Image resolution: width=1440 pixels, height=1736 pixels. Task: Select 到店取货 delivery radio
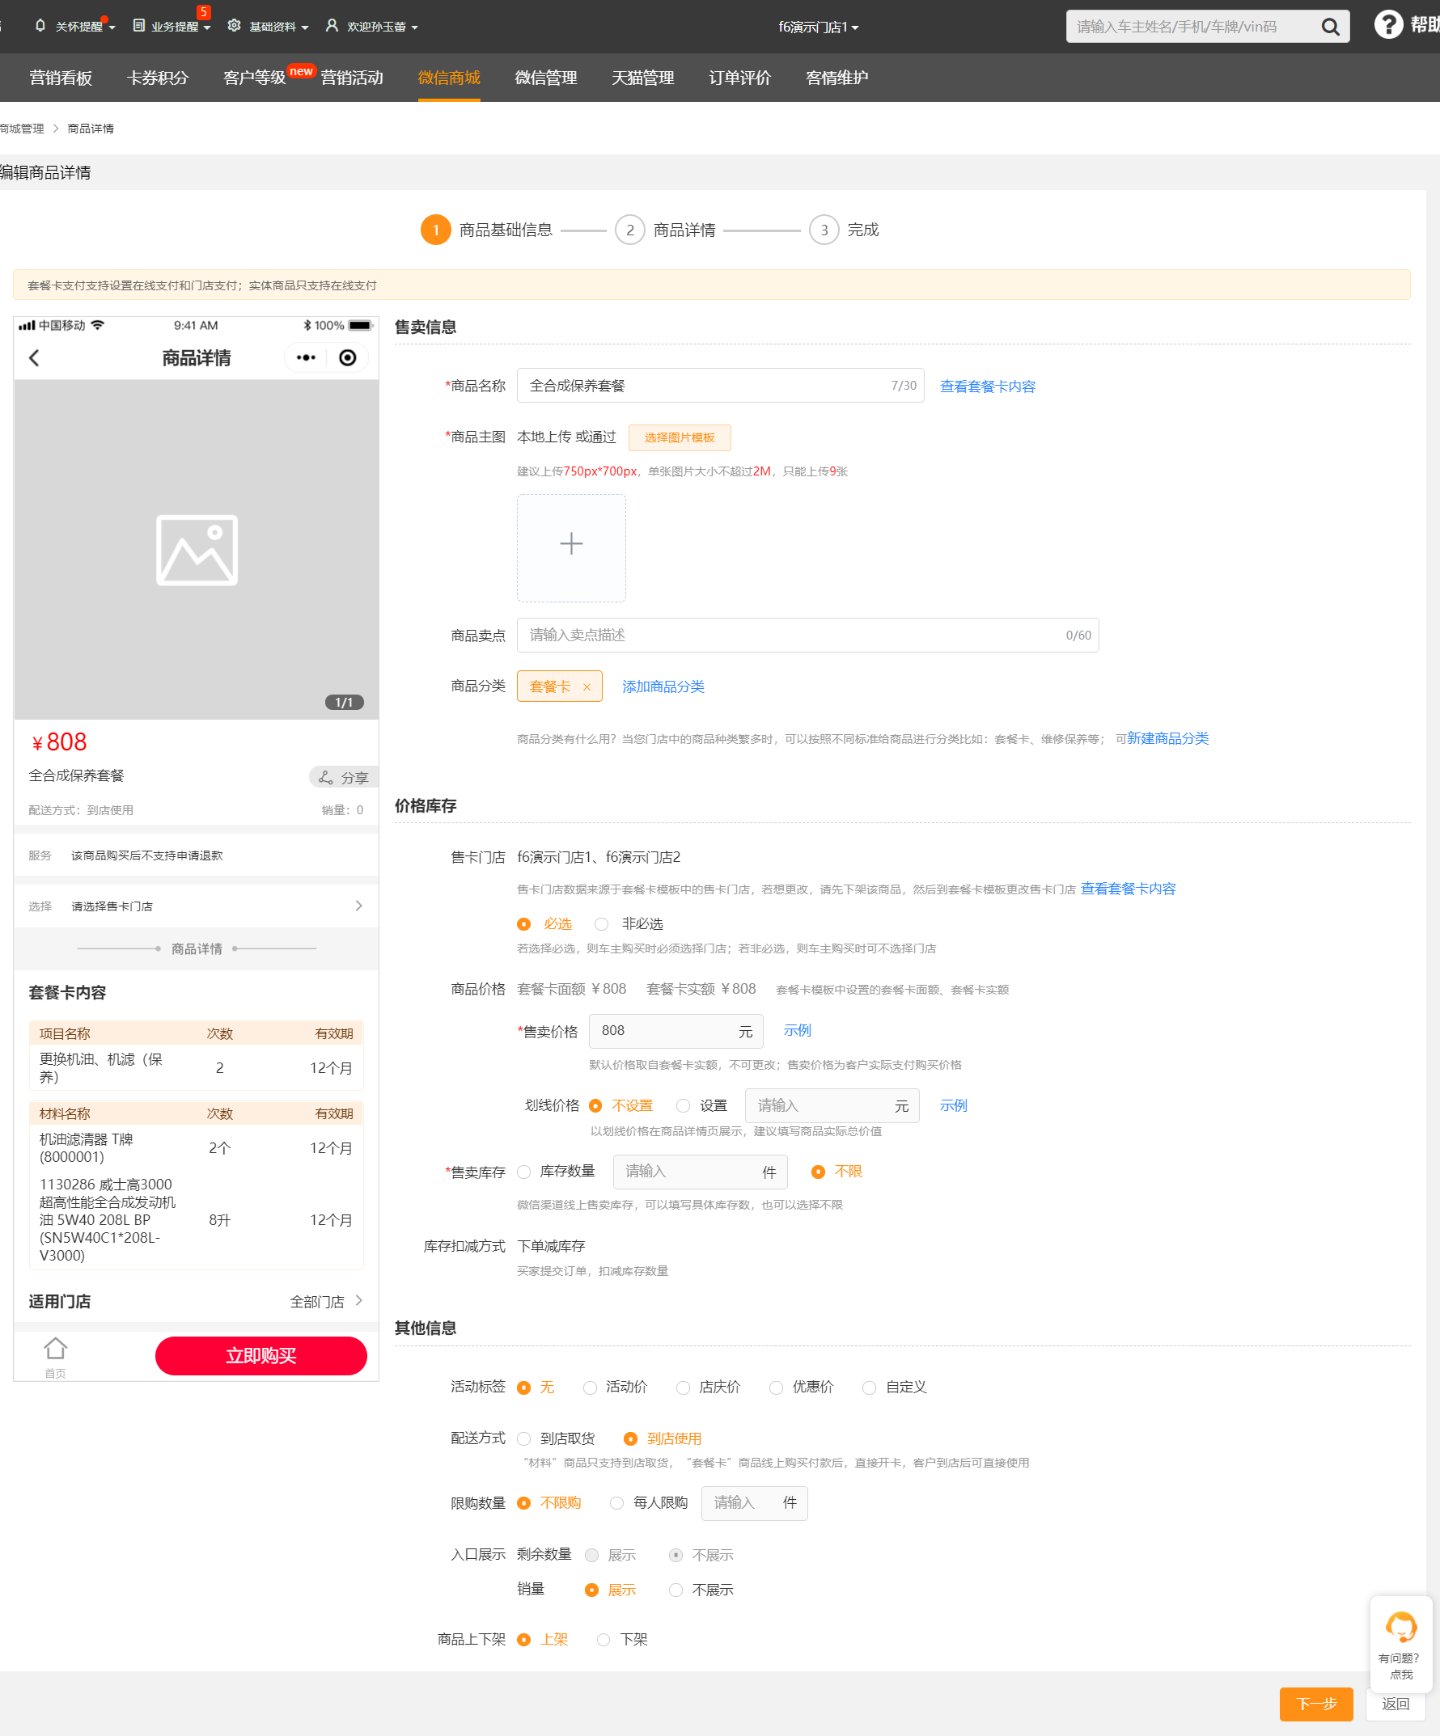tap(523, 1439)
